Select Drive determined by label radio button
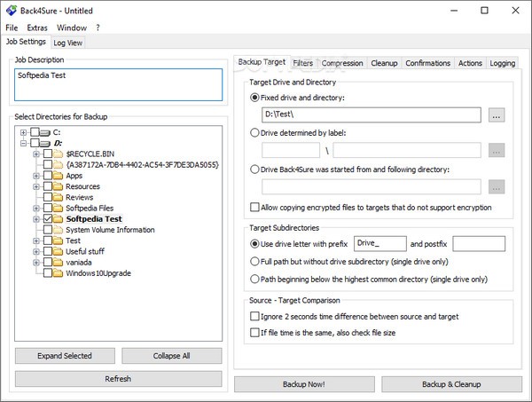This screenshot has width=532, height=402. point(255,132)
